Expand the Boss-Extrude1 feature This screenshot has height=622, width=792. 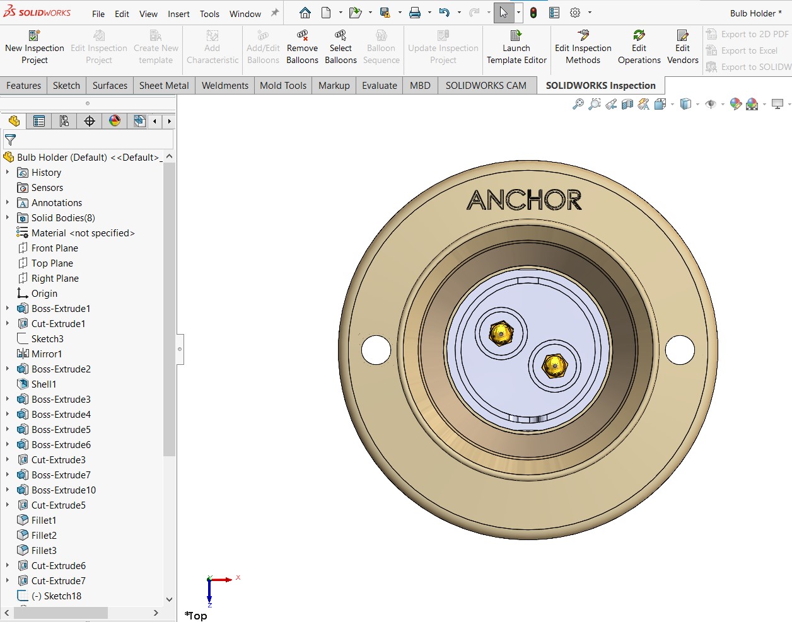click(7, 308)
